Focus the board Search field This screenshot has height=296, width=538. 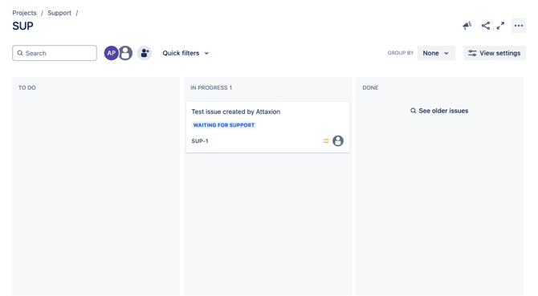(55, 53)
